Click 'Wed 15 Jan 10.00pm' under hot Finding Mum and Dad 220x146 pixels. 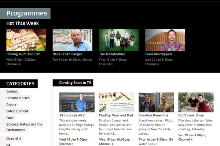[x=21, y=59]
